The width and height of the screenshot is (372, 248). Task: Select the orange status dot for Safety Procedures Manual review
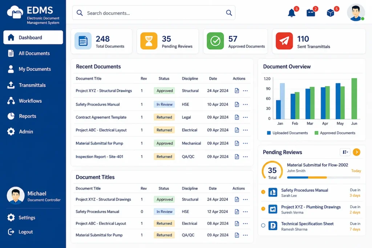[x=263, y=192]
